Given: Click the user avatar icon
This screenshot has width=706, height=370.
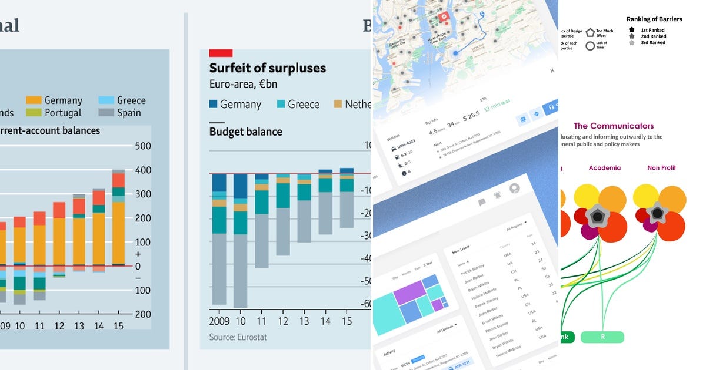Looking at the screenshot, I should coord(515,189).
